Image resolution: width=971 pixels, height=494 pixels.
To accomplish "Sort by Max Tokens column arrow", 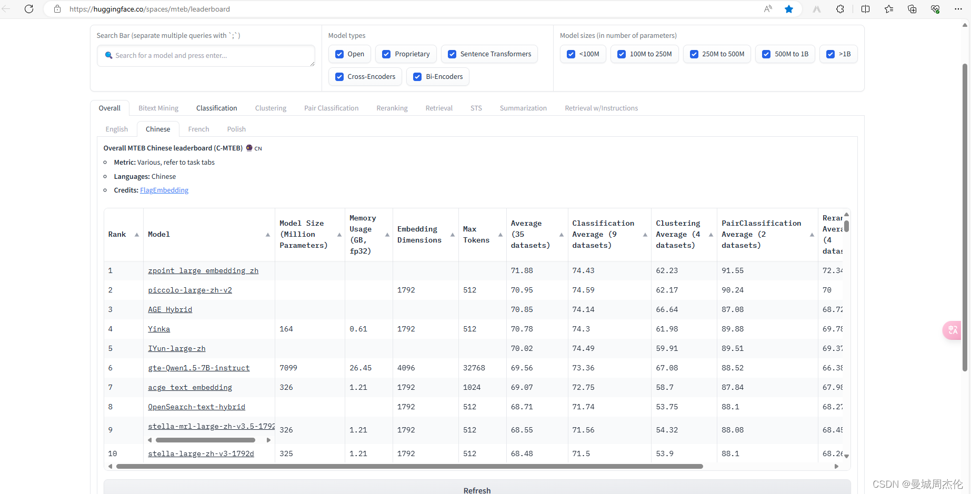I will coord(500,235).
